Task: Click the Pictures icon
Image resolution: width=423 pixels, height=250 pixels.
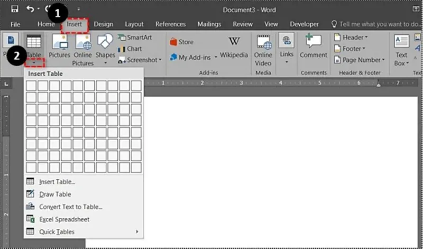Action: coord(60,42)
